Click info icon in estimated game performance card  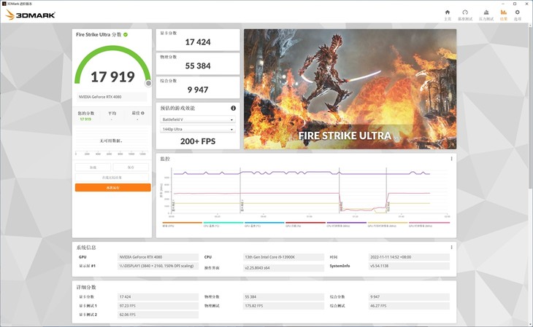tap(233, 109)
